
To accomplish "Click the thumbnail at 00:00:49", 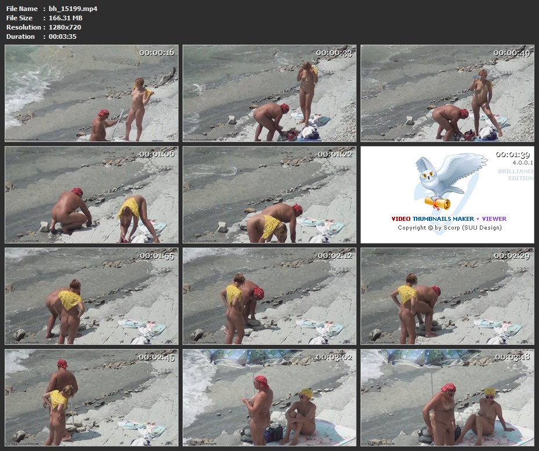I will 447,93.
